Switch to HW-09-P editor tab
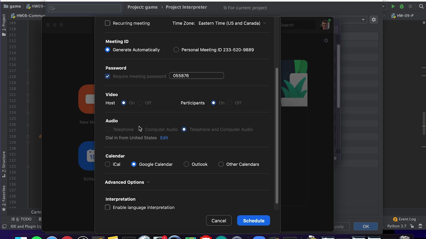 [x=403, y=16]
